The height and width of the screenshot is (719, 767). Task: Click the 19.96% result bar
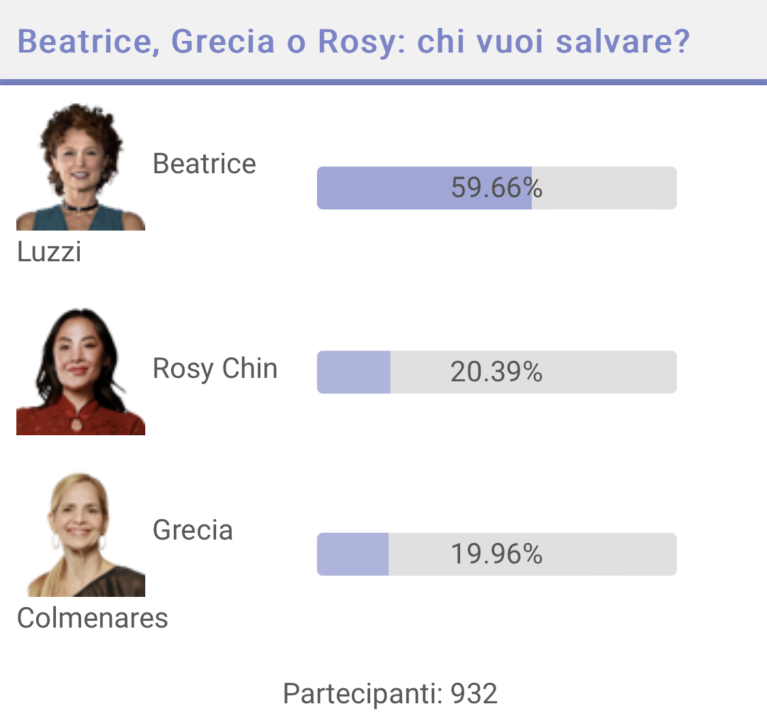(497, 554)
